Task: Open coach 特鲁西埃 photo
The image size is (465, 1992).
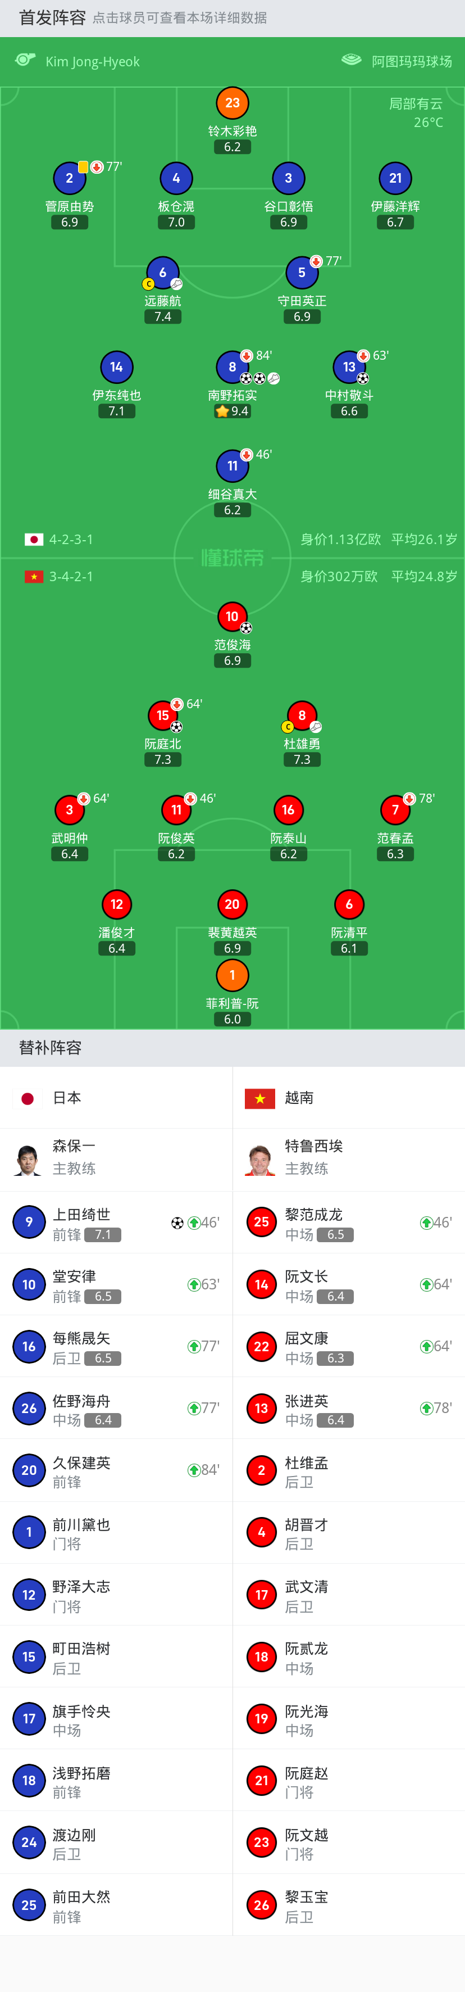Action: pos(261,1159)
